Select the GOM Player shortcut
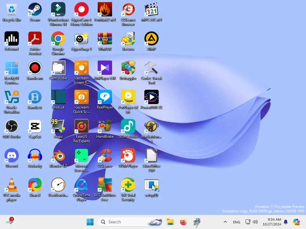The image size is (306, 229). pyautogui.click(x=128, y=158)
